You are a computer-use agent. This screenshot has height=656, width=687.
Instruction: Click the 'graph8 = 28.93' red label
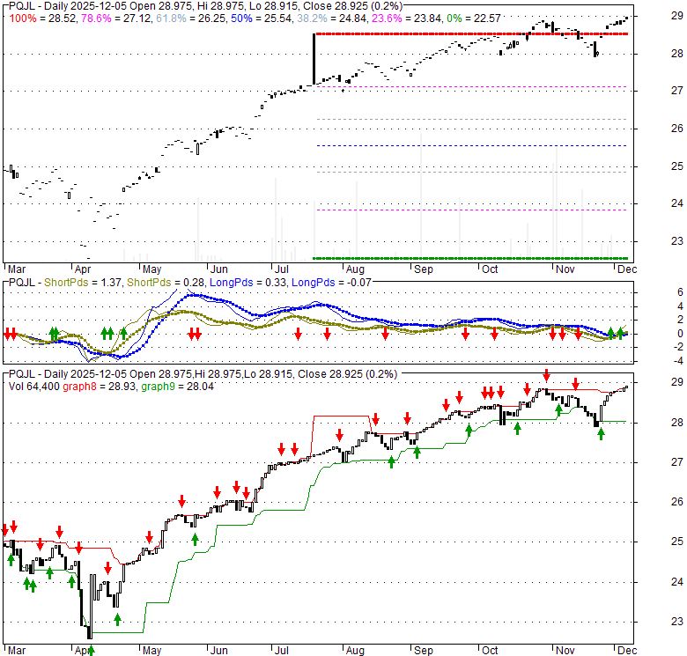pyautogui.click(x=99, y=387)
